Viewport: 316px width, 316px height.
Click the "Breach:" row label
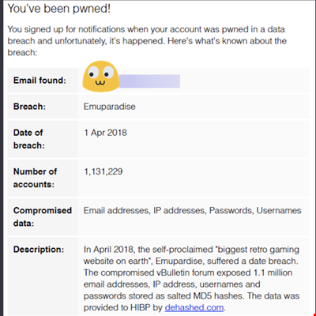click(x=29, y=107)
